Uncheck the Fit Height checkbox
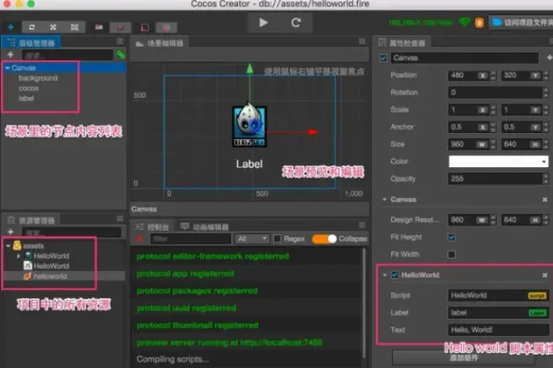553x368 pixels. pos(452,238)
